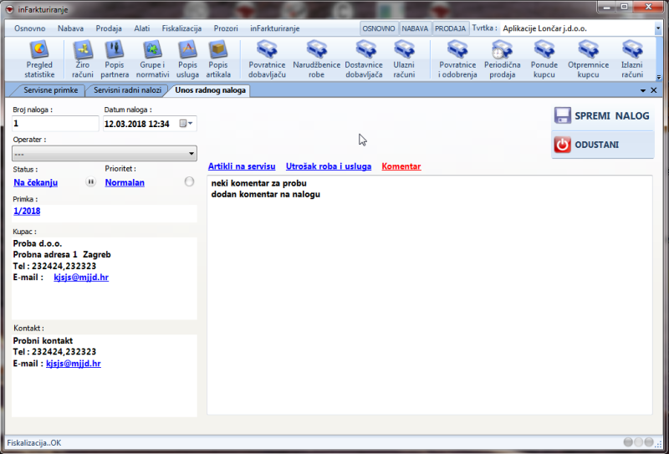Open tab list dropdown arrow
The width and height of the screenshot is (669, 454).
643,90
